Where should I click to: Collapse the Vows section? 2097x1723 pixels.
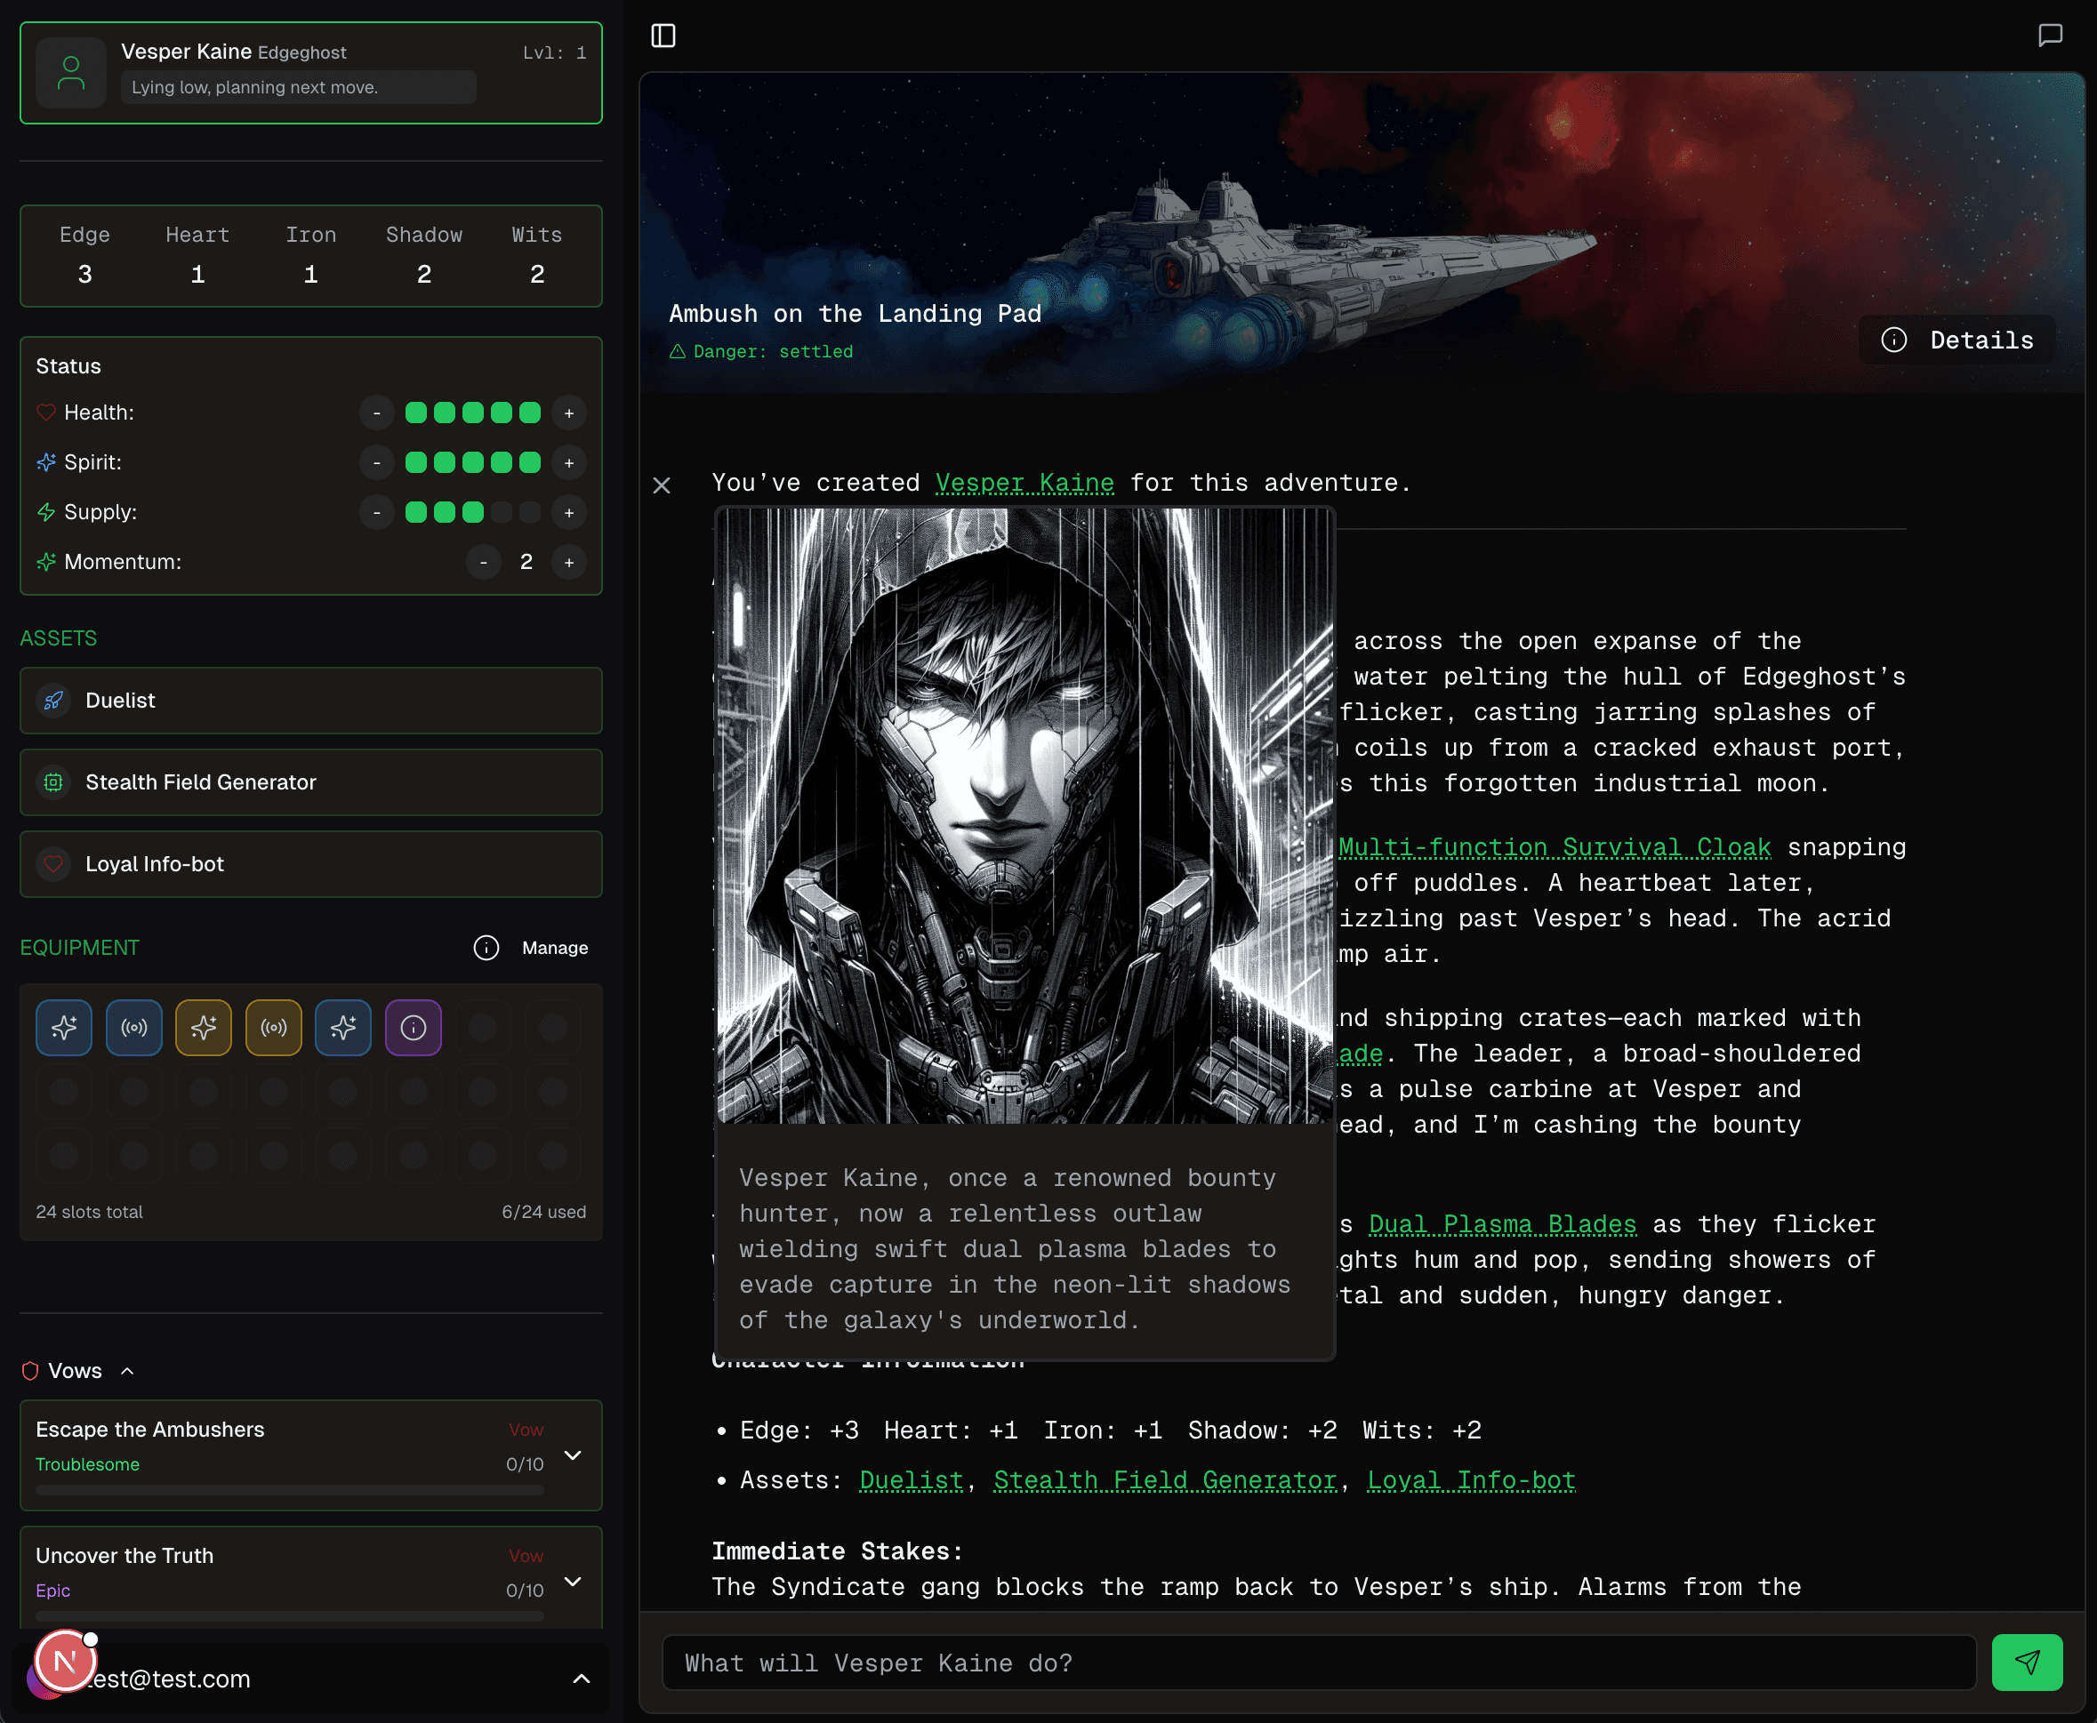(x=127, y=1371)
